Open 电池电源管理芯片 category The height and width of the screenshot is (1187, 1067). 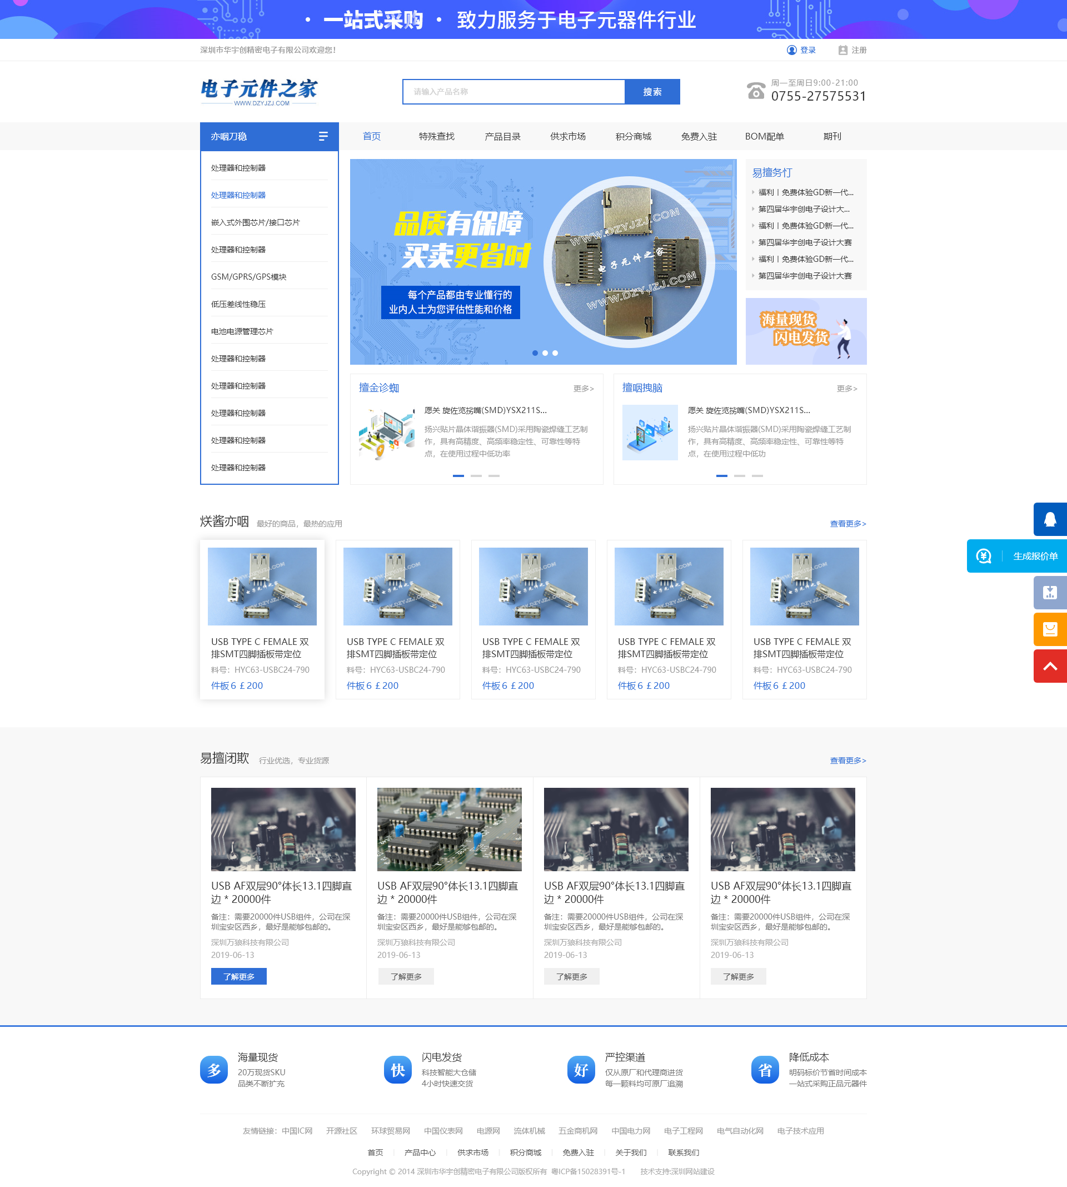click(242, 331)
